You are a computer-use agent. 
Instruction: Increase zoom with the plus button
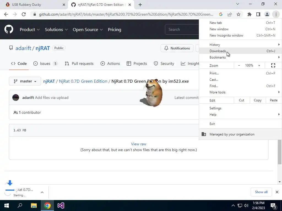click(259, 65)
